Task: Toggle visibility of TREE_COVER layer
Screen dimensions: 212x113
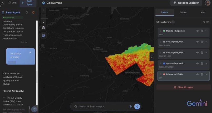Action: click(197, 42)
